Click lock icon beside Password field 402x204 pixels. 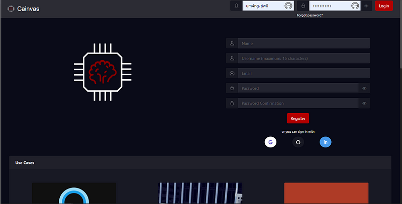pyautogui.click(x=232, y=88)
